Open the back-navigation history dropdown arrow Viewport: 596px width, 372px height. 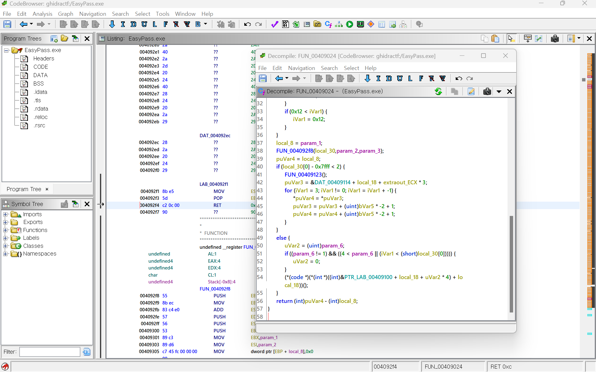click(x=31, y=24)
